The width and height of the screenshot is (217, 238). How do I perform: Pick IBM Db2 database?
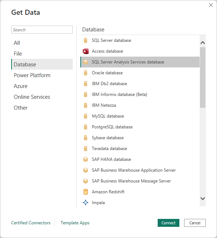[x=140, y=84]
